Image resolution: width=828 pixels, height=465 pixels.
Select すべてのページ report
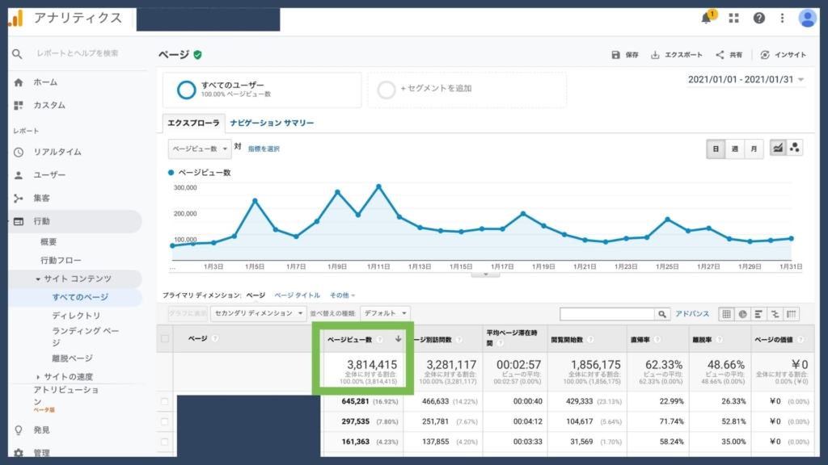pyautogui.click(x=80, y=297)
